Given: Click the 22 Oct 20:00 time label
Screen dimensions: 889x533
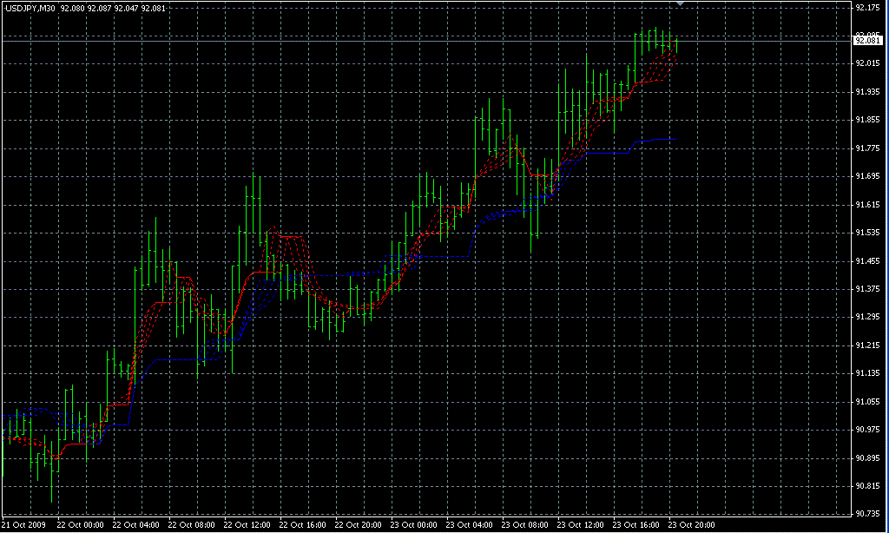Looking at the screenshot, I should pos(359,525).
